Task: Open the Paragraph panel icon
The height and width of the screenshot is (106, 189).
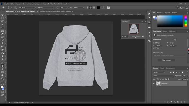Action: click(149, 36)
